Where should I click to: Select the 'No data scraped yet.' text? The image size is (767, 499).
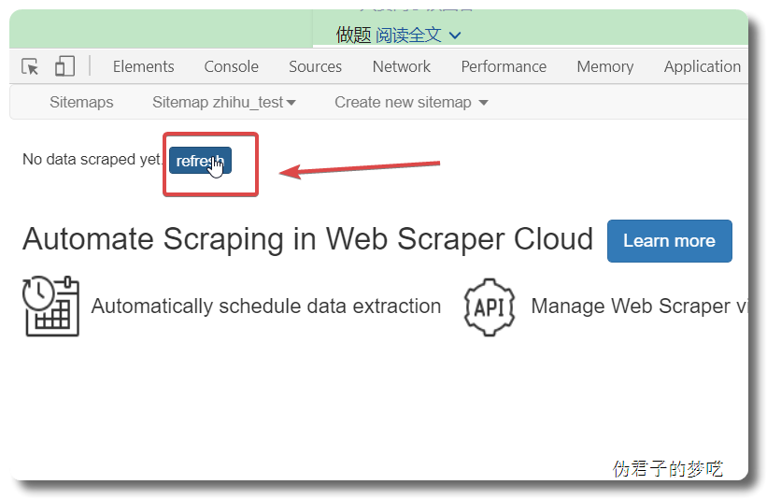[92, 160]
